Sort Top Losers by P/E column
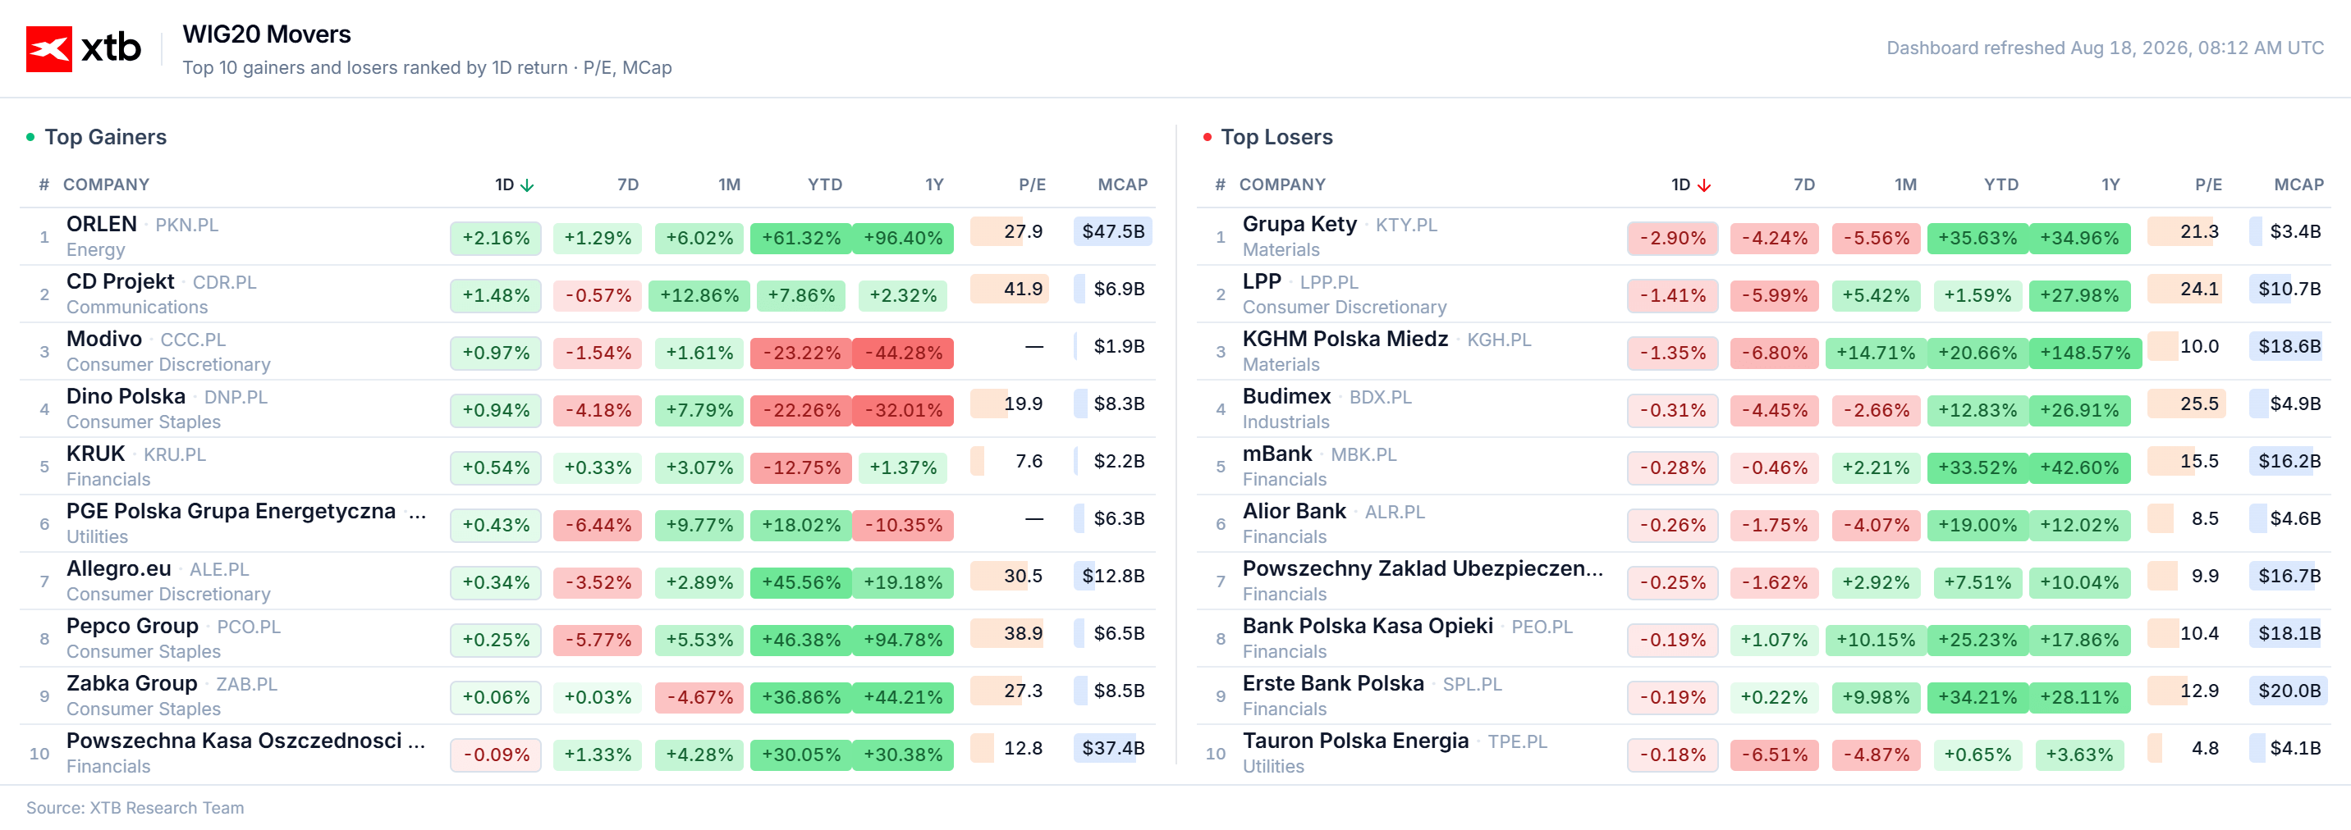The height and width of the screenshot is (830, 2351). (2207, 185)
